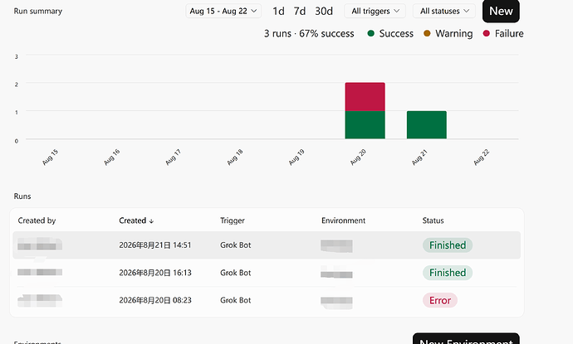Screen dimensions: 573x344
Task: Expand the All statuses filter
Action: pyautogui.click(x=444, y=11)
